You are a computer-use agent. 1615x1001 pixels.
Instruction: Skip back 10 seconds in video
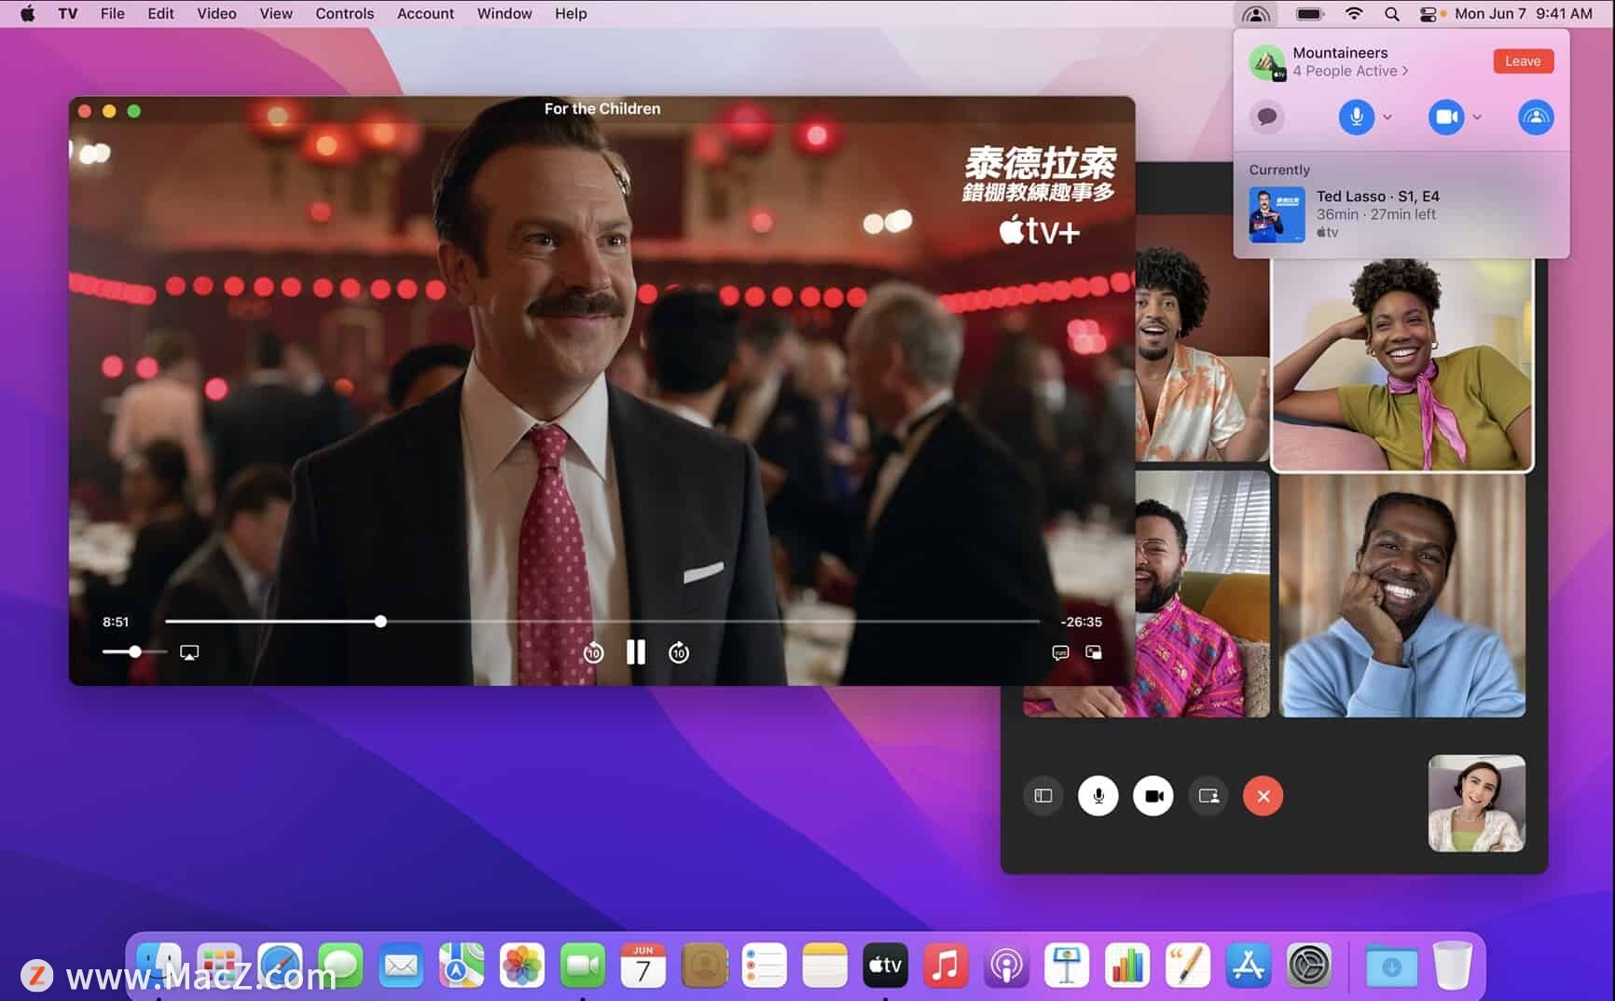click(593, 652)
